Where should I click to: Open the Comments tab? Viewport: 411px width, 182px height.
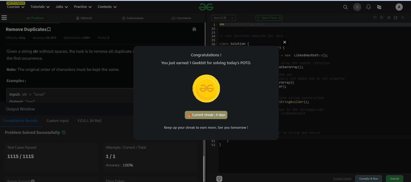(x=181, y=18)
